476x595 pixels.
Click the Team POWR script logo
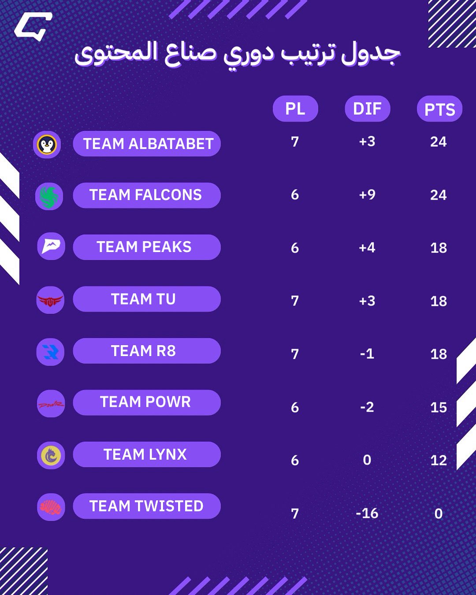coord(51,404)
